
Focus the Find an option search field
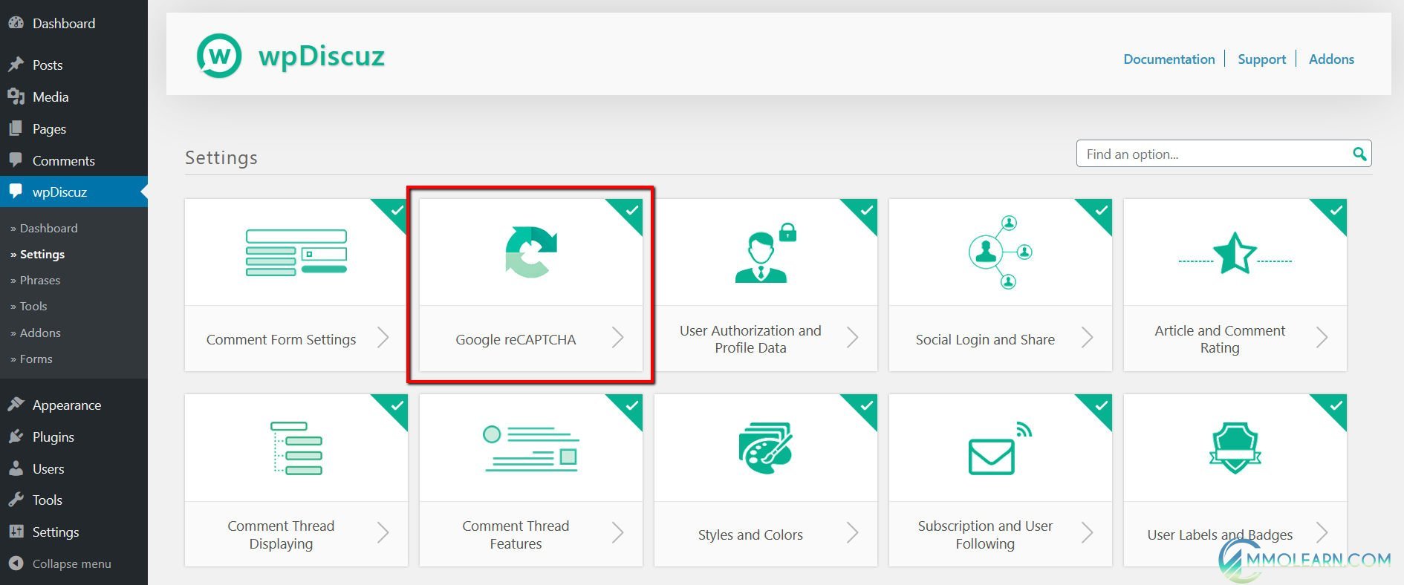(1223, 154)
